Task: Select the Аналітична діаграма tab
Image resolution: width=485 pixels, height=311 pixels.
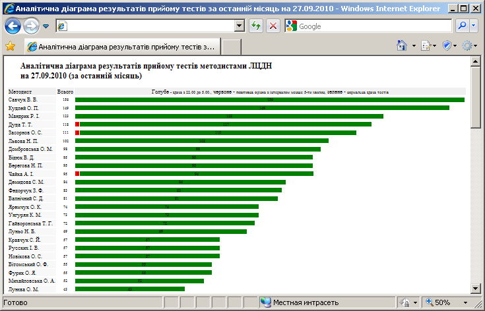Action: 122,47
